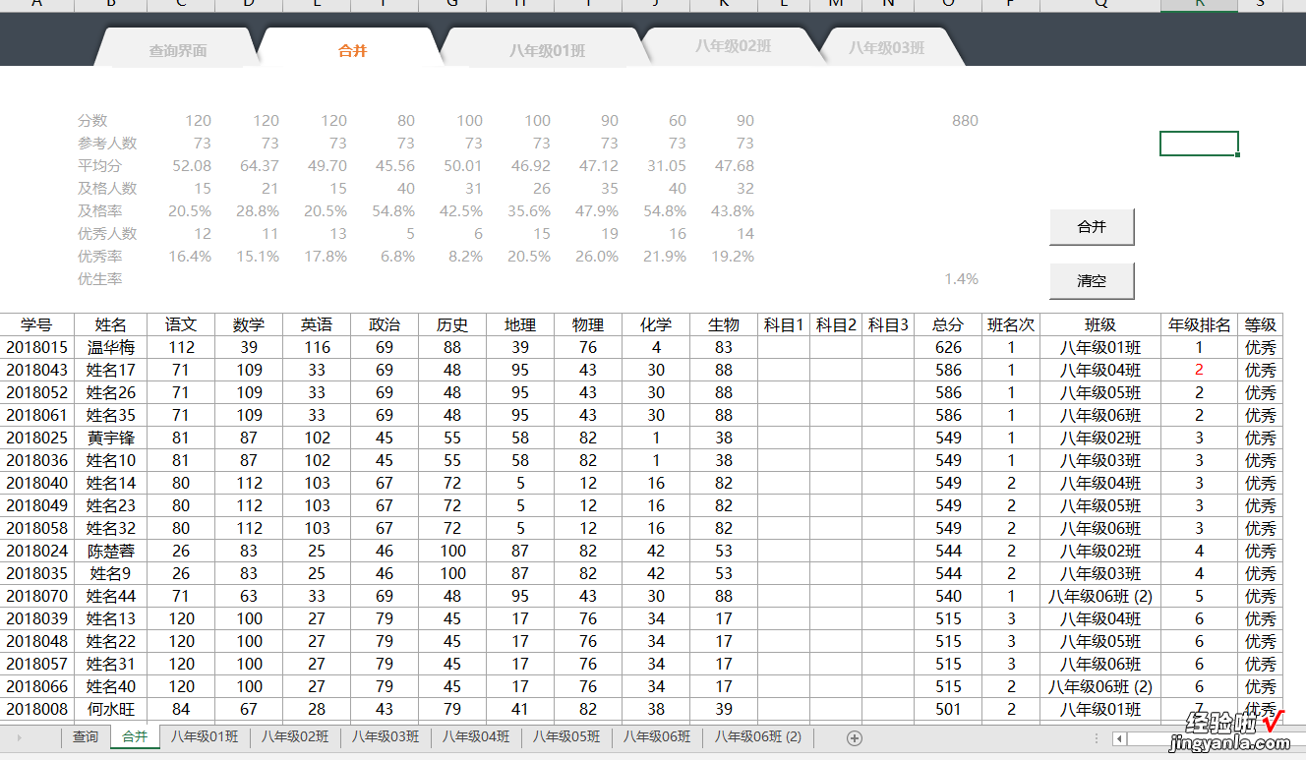The height and width of the screenshot is (760, 1306).
Task: Click the 清空 button
Action: pos(1092,280)
